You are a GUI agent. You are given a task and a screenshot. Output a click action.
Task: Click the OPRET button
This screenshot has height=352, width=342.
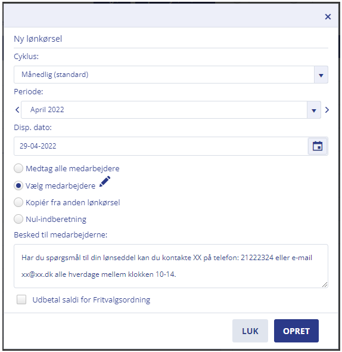click(296, 331)
